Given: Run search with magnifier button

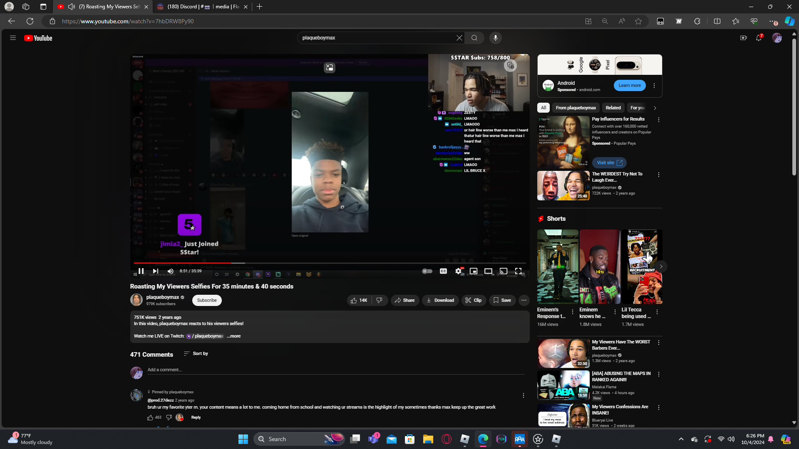Looking at the screenshot, I should tap(474, 38).
